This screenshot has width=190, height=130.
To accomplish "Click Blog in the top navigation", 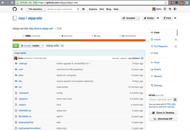I will (x=108, y=9).
